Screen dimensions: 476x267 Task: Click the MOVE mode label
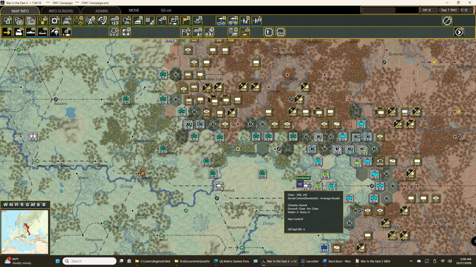tap(134, 10)
